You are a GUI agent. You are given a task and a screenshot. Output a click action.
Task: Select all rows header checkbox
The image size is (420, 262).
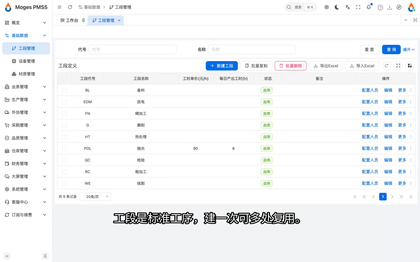[64, 79]
